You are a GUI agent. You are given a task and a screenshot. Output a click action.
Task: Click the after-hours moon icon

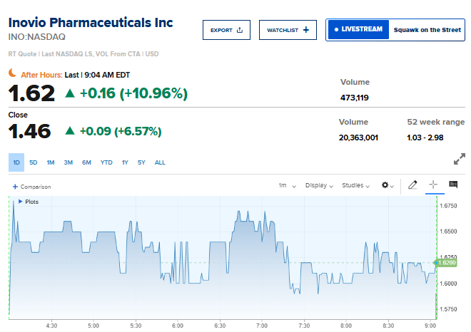click(12, 73)
